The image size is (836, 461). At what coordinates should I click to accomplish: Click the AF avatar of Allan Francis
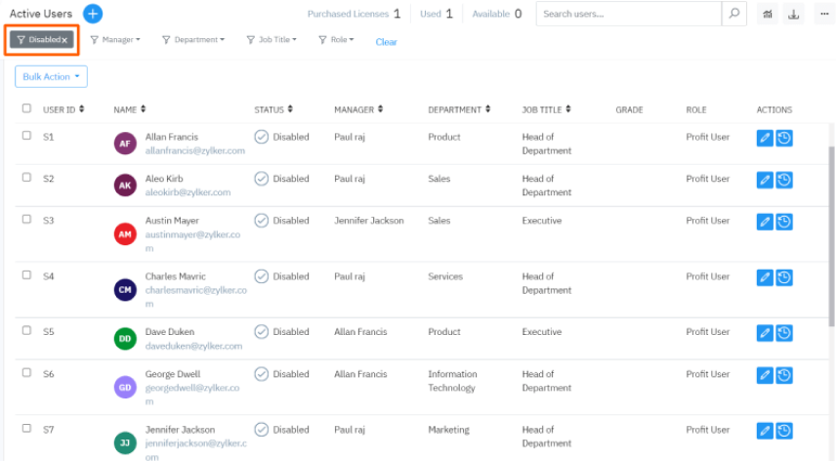point(125,144)
